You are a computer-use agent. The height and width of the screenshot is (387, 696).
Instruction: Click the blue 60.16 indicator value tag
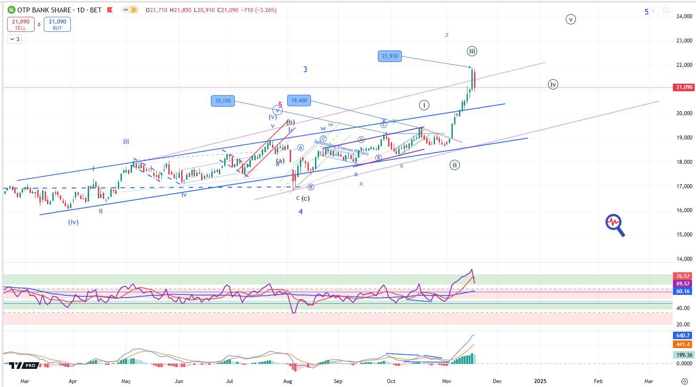pyautogui.click(x=683, y=291)
